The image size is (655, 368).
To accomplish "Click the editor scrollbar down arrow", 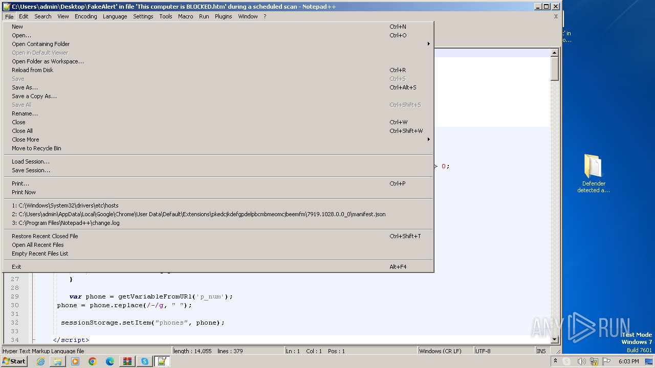I will click(x=555, y=339).
